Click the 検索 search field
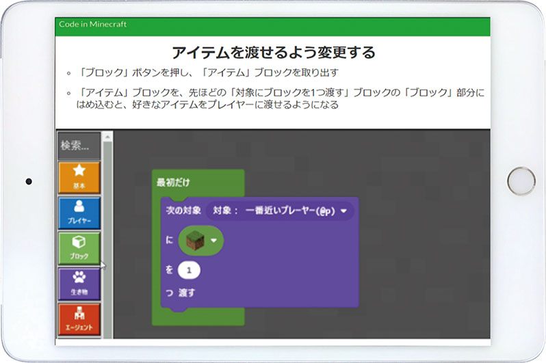Viewport: 546px width, 363px height. pyautogui.click(x=79, y=145)
